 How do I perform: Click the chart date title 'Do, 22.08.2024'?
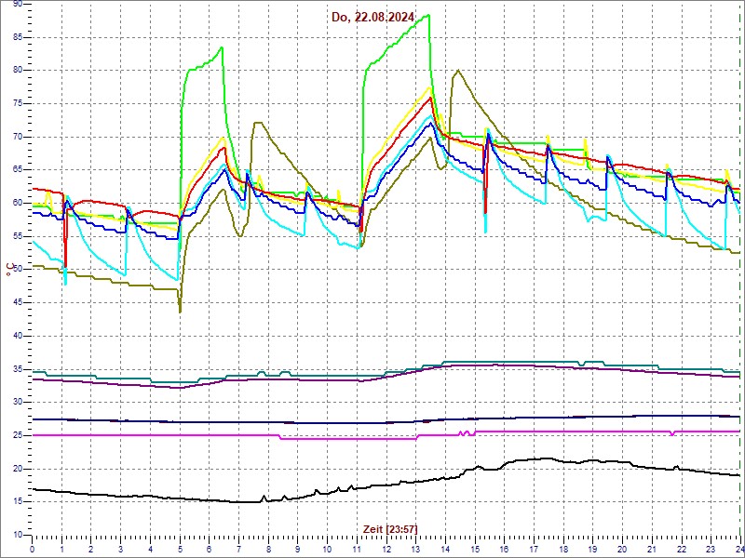pyautogui.click(x=373, y=17)
